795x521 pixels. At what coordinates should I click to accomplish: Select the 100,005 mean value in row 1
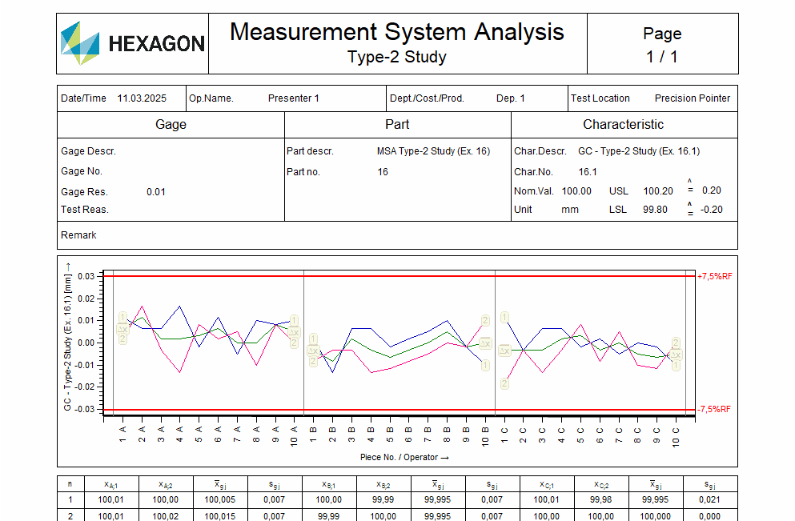[x=220, y=499]
